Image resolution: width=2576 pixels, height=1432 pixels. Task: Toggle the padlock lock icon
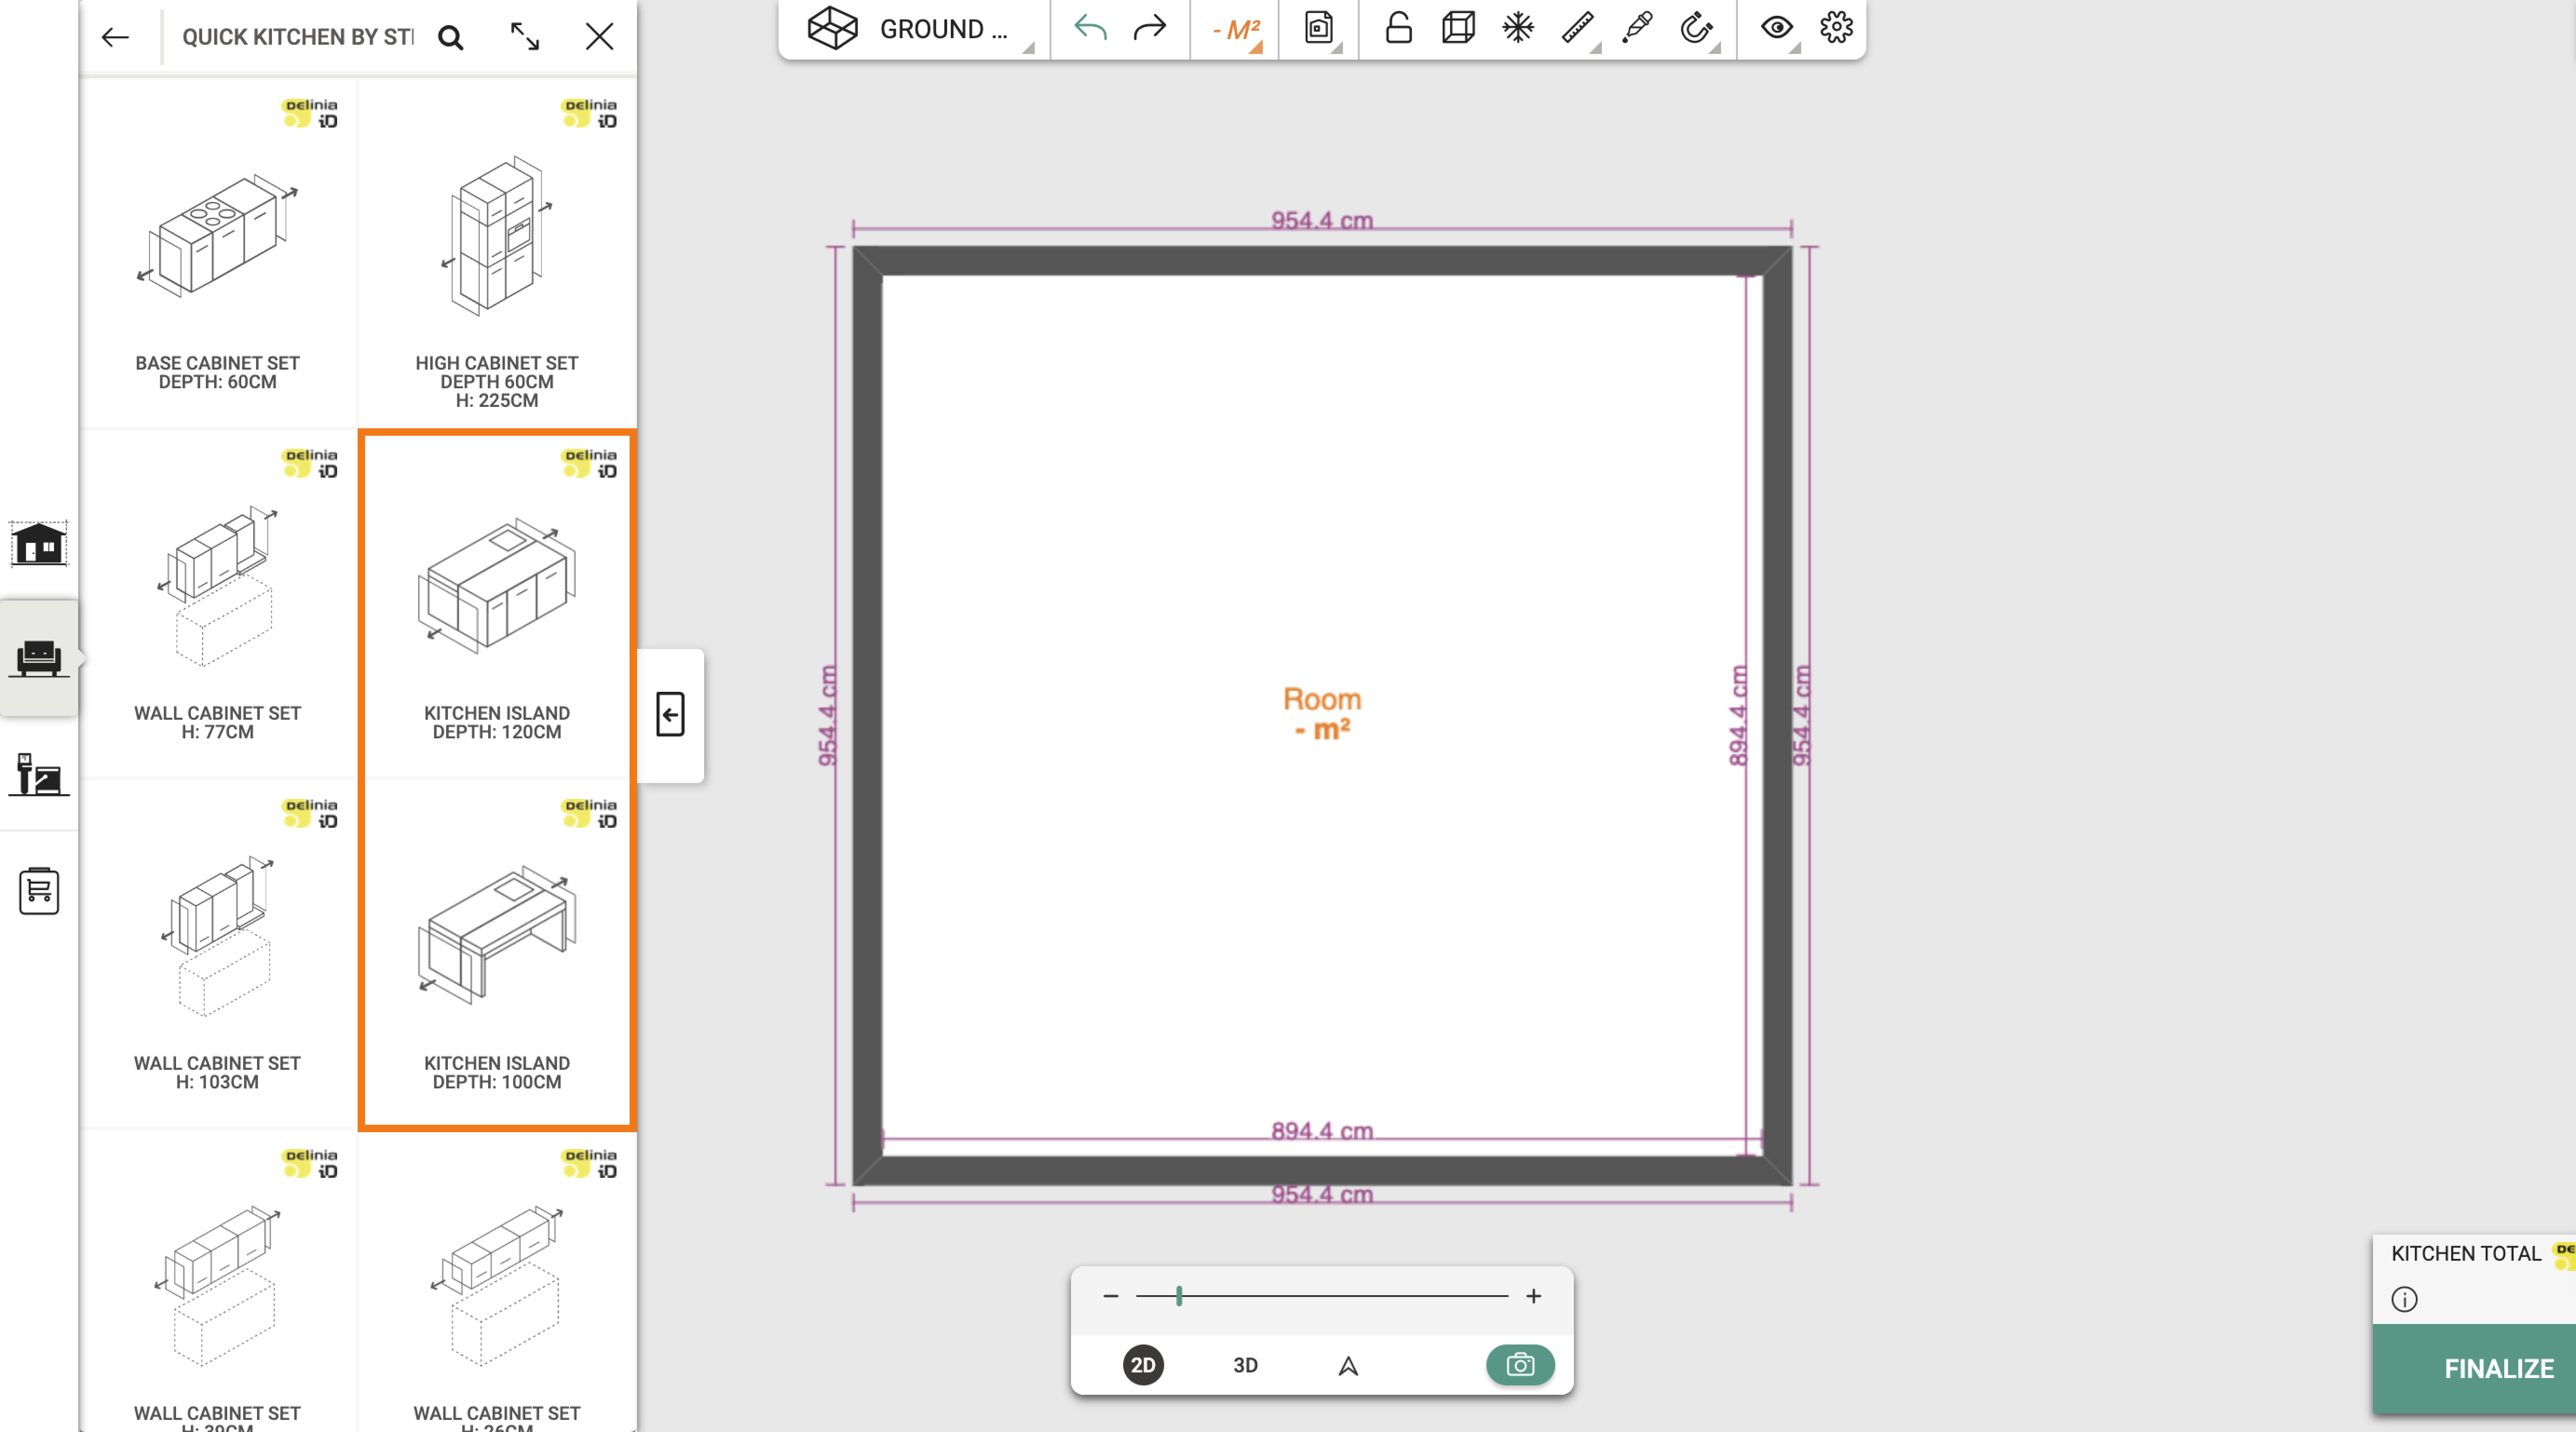(1398, 28)
